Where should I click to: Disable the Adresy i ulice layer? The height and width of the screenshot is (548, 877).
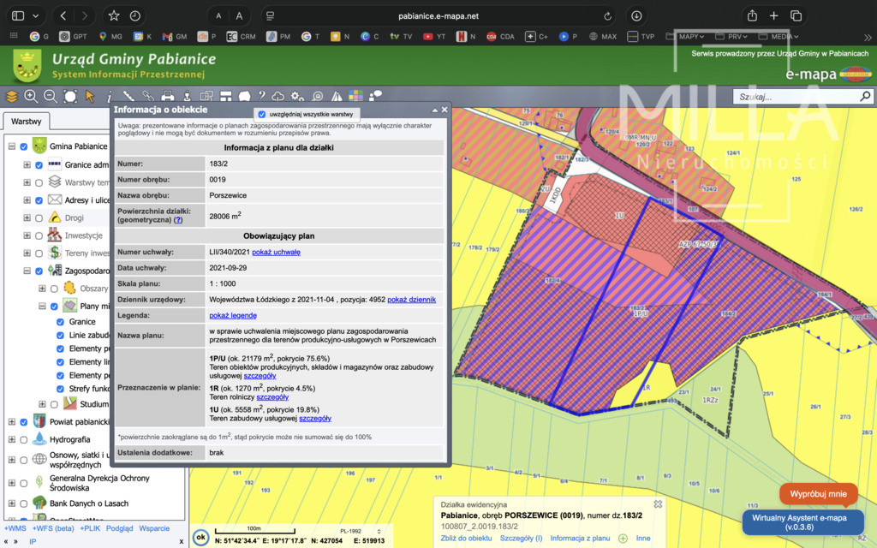39,200
